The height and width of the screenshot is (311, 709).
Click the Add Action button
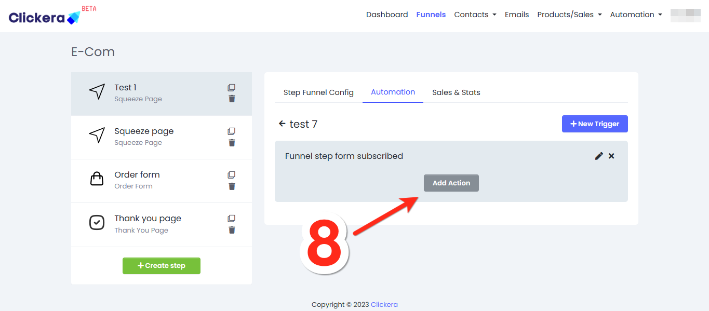pos(451,183)
